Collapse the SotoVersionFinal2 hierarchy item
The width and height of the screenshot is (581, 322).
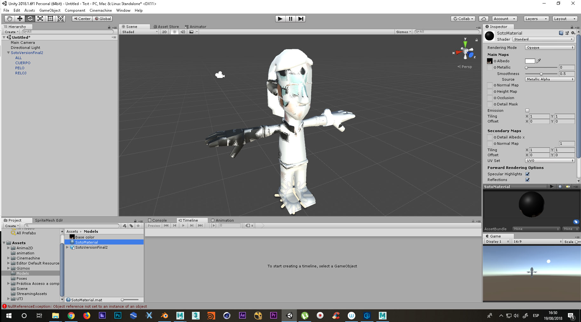click(x=9, y=53)
